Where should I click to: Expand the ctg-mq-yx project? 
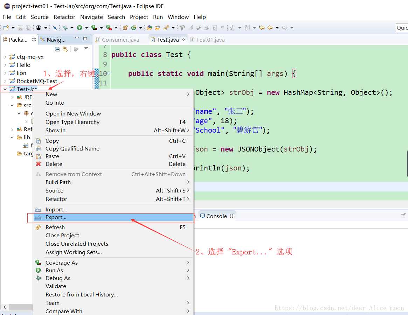(5, 57)
